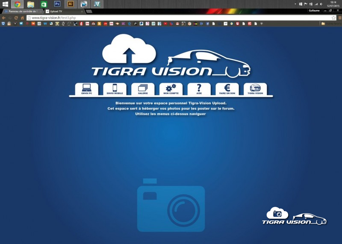
Task: Open the Envoi PC laptop icon
Action: [87, 89]
